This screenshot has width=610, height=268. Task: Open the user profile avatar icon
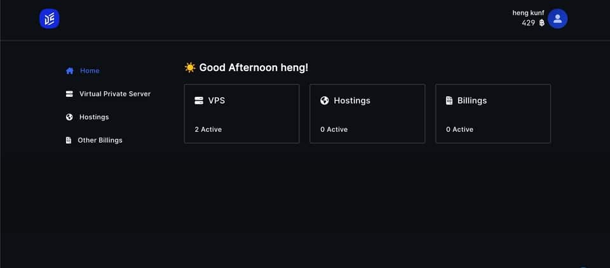tap(557, 18)
